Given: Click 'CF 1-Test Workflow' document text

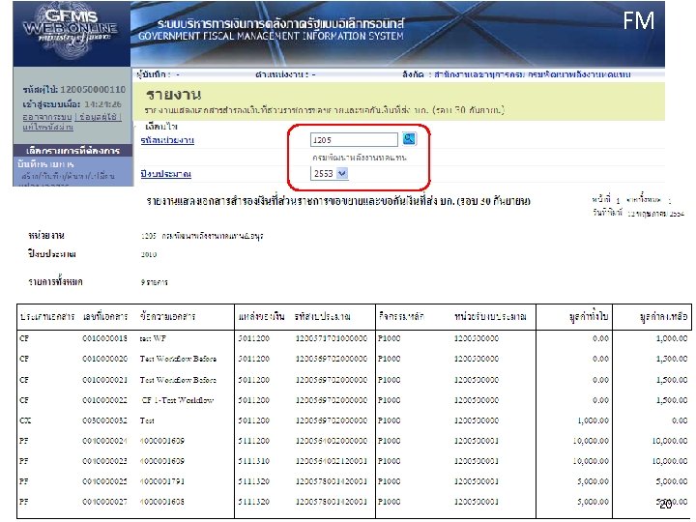Looking at the screenshot, I should click(x=178, y=400).
